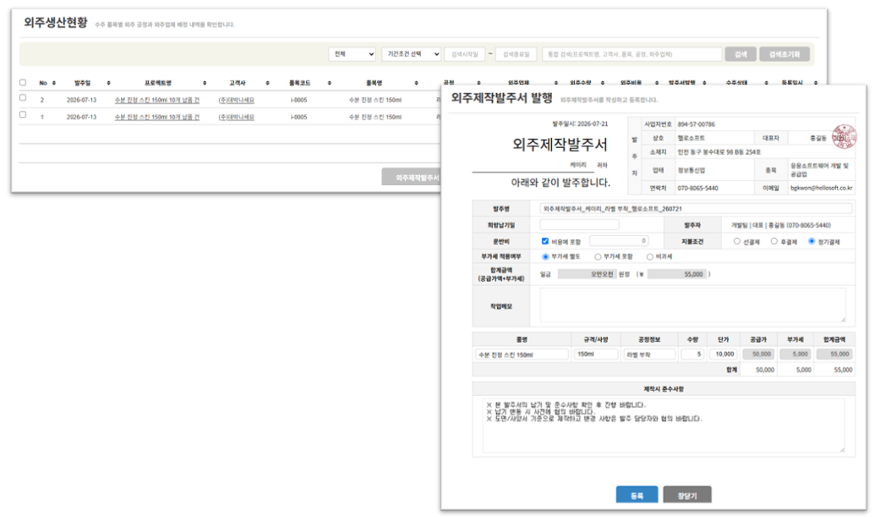Open (주)대박나세요 customer link in row 1
The image size is (875, 517).
coord(236,117)
